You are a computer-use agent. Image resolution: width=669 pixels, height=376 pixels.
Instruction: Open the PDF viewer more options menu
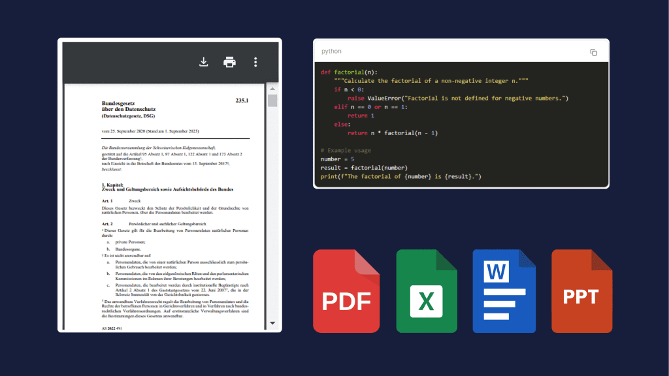click(255, 62)
